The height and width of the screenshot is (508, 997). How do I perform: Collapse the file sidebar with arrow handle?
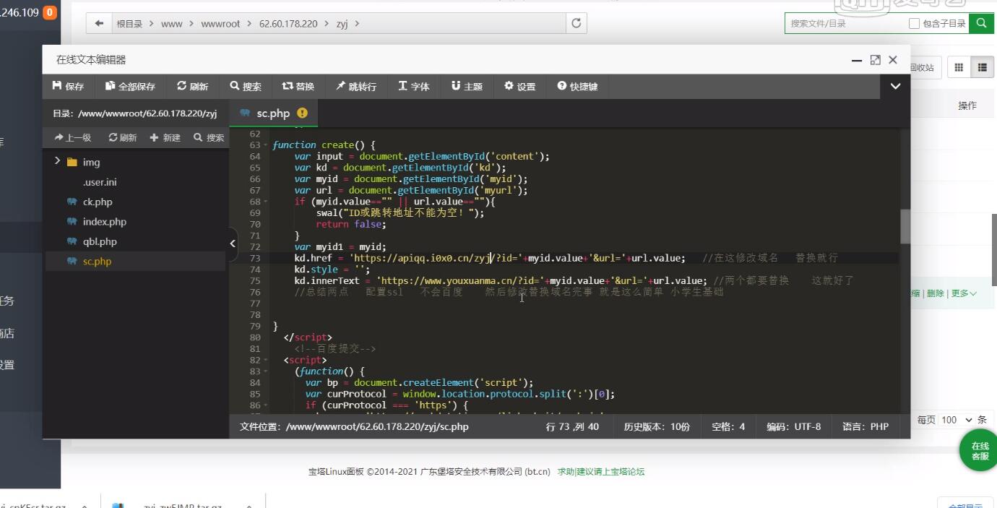(233, 244)
